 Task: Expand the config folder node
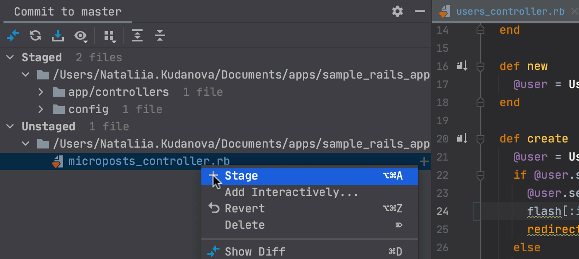click(40, 109)
